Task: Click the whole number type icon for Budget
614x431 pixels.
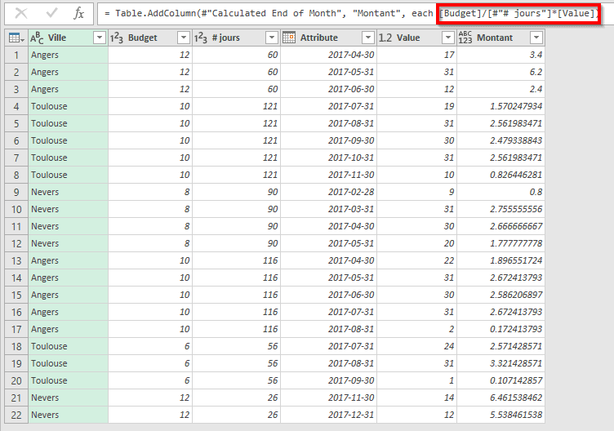Action: coord(118,38)
